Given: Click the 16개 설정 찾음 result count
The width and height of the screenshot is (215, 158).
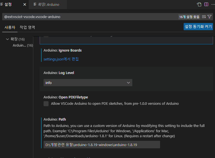Looking at the screenshot, I should (189, 17).
